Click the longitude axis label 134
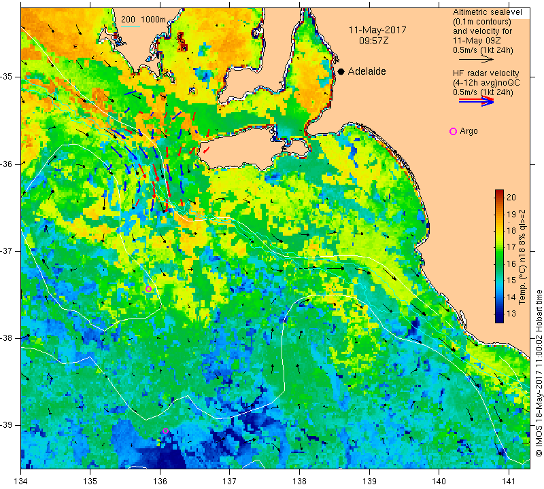The height and width of the screenshot is (489, 544). pos(20,482)
